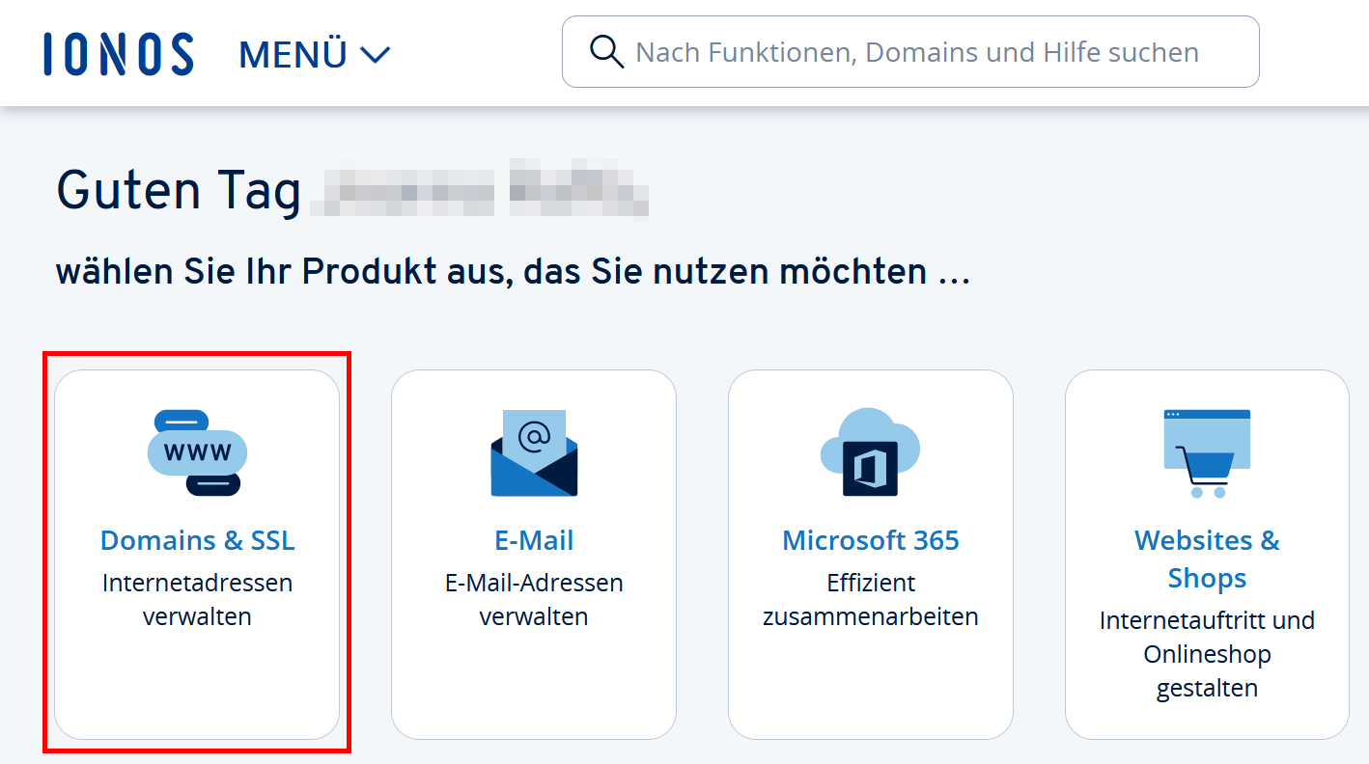This screenshot has width=1369, height=764.
Task: Open the E-Mail product link
Action: point(534,540)
